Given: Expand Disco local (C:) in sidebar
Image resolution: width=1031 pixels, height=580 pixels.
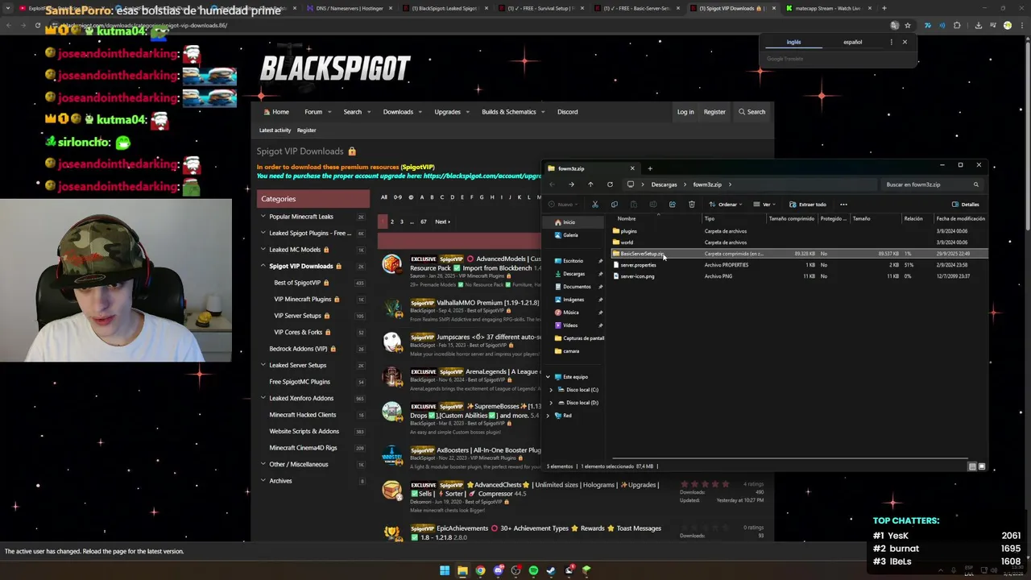Looking at the screenshot, I should 552,390.
